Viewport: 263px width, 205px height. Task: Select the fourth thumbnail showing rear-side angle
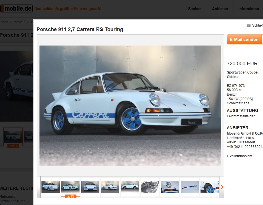pyautogui.click(x=110, y=187)
